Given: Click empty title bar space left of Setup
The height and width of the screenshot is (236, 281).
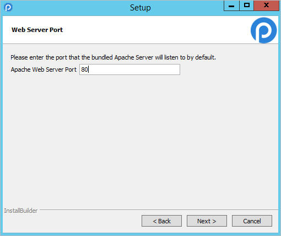Looking at the screenshot, I should 70,8.
